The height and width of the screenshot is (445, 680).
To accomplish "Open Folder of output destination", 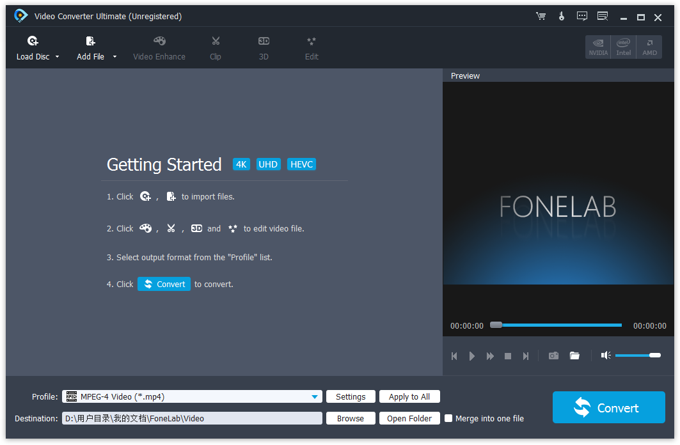I will coord(409,418).
